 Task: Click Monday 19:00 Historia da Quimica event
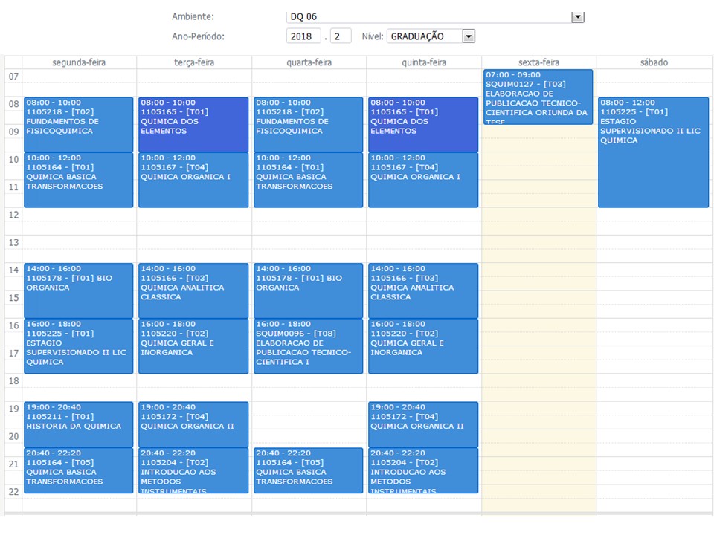pyautogui.click(x=79, y=424)
